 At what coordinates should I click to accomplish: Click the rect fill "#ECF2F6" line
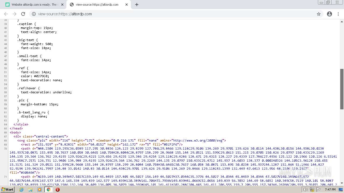(102, 144)
